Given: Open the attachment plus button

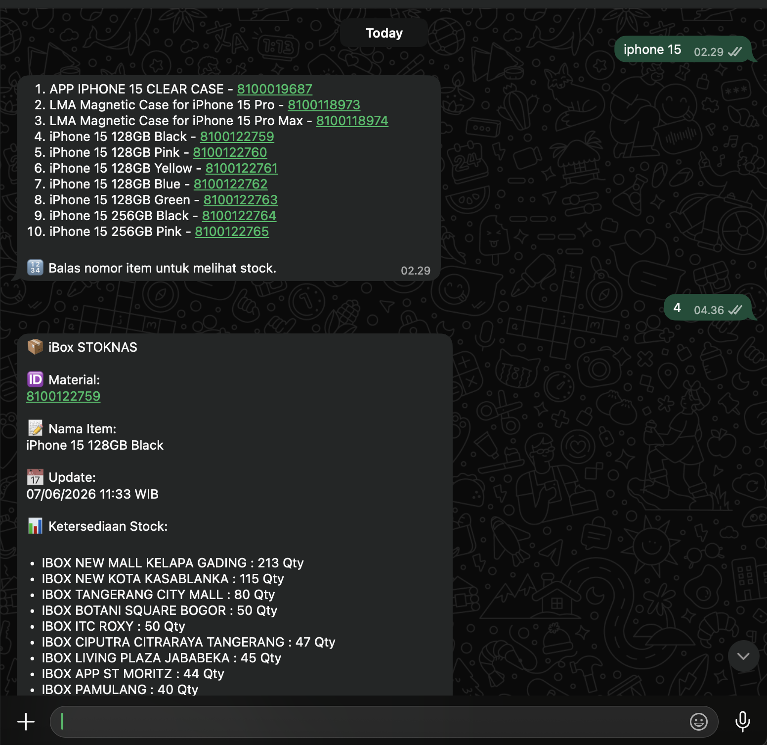Looking at the screenshot, I should click(26, 722).
